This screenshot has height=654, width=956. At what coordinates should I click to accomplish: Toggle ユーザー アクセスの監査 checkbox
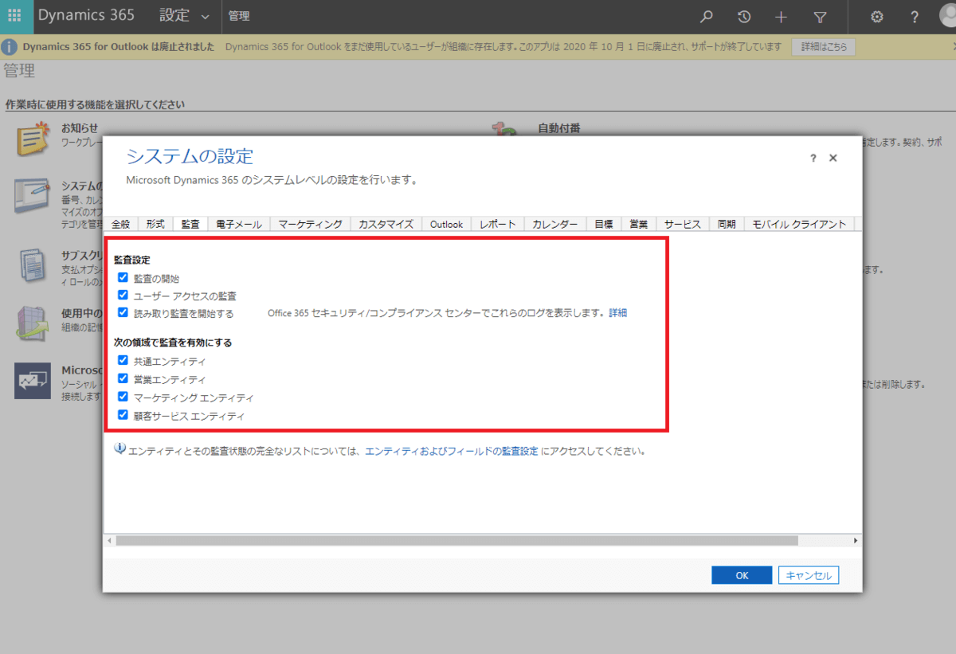[123, 296]
